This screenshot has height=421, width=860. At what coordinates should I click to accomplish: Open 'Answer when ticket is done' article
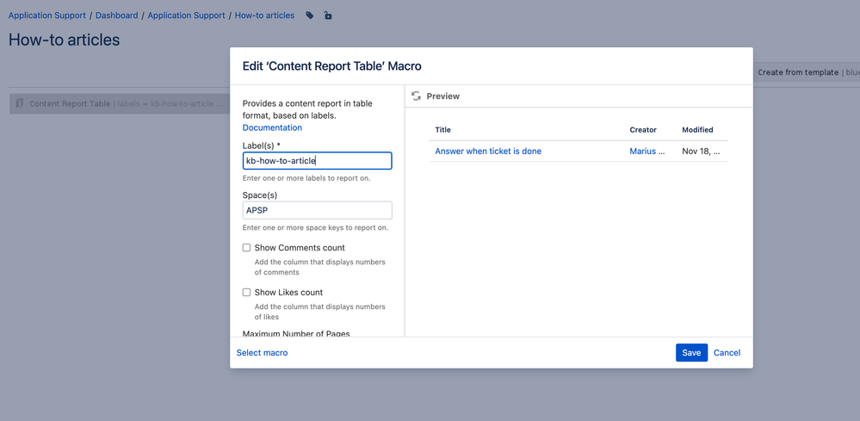click(x=488, y=152)
